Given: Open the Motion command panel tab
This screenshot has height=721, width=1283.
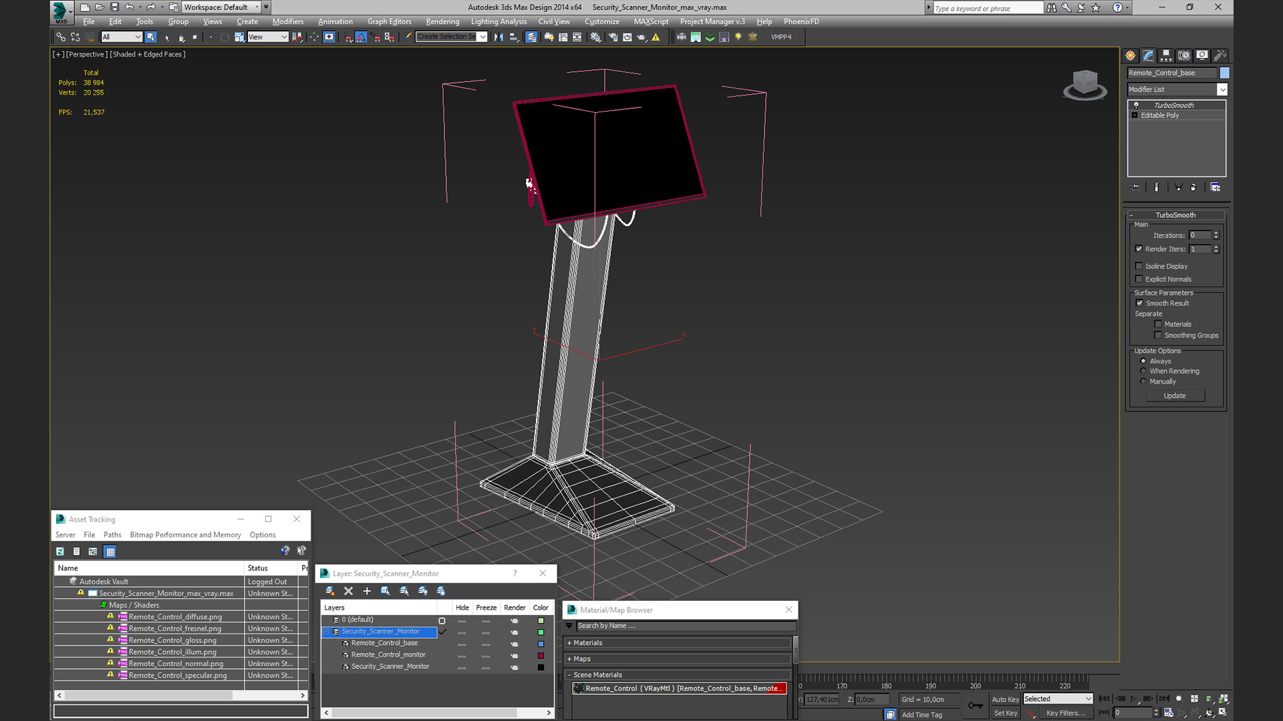Looking at the screenshot, I should pyautogui.click(x=1184, y=55).
